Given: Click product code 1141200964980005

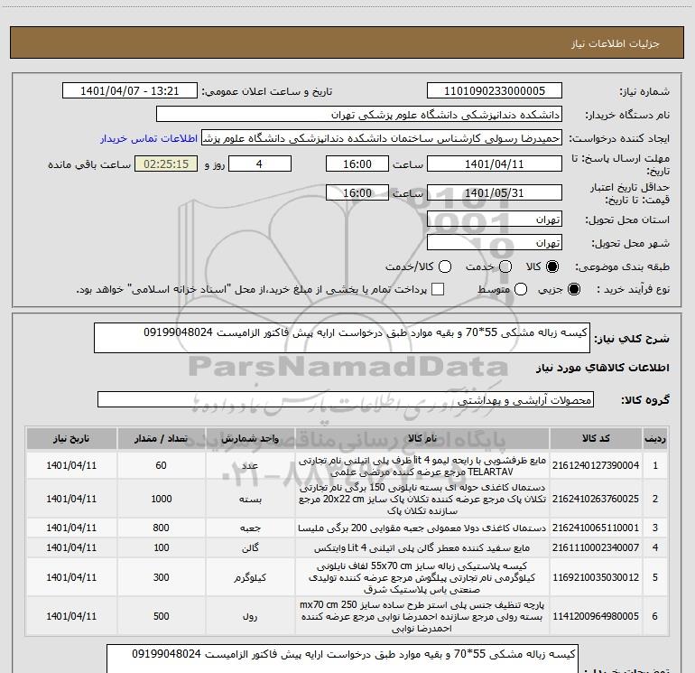Looking at the screenshot, I should [596, 616].
